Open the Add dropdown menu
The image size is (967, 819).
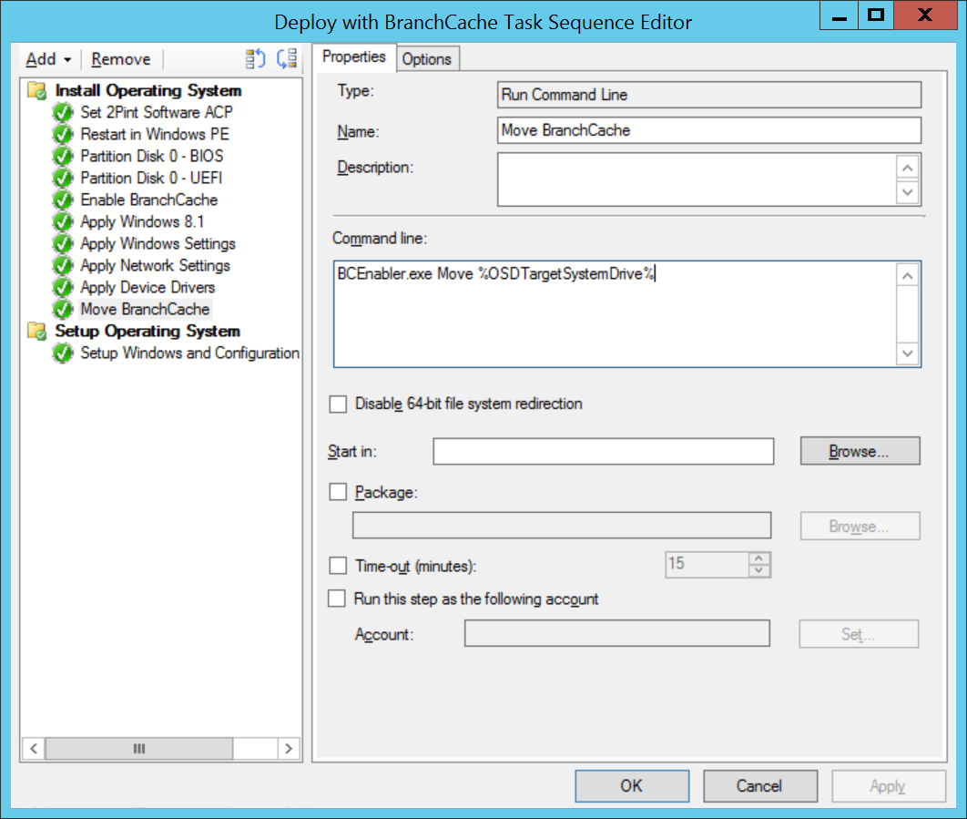tap(48, 59)
